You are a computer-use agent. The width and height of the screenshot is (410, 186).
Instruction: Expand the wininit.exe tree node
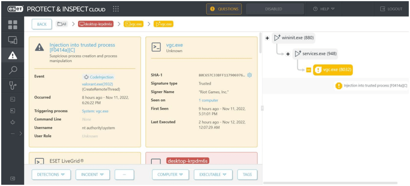267,38
